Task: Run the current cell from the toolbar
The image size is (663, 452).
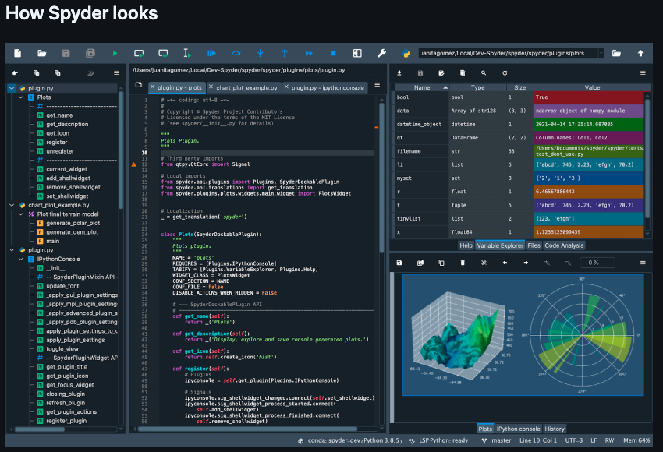Action: click(139, 53)
